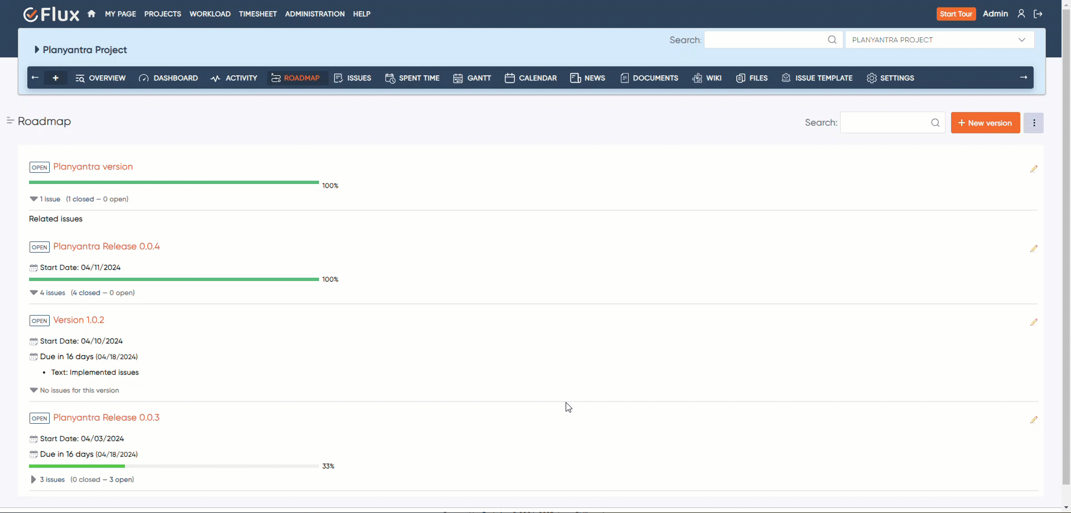
Task: Click the Roadmap search input field
Action: (885, 123)
